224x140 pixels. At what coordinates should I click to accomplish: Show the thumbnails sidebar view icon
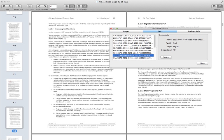tap(214, 6)
